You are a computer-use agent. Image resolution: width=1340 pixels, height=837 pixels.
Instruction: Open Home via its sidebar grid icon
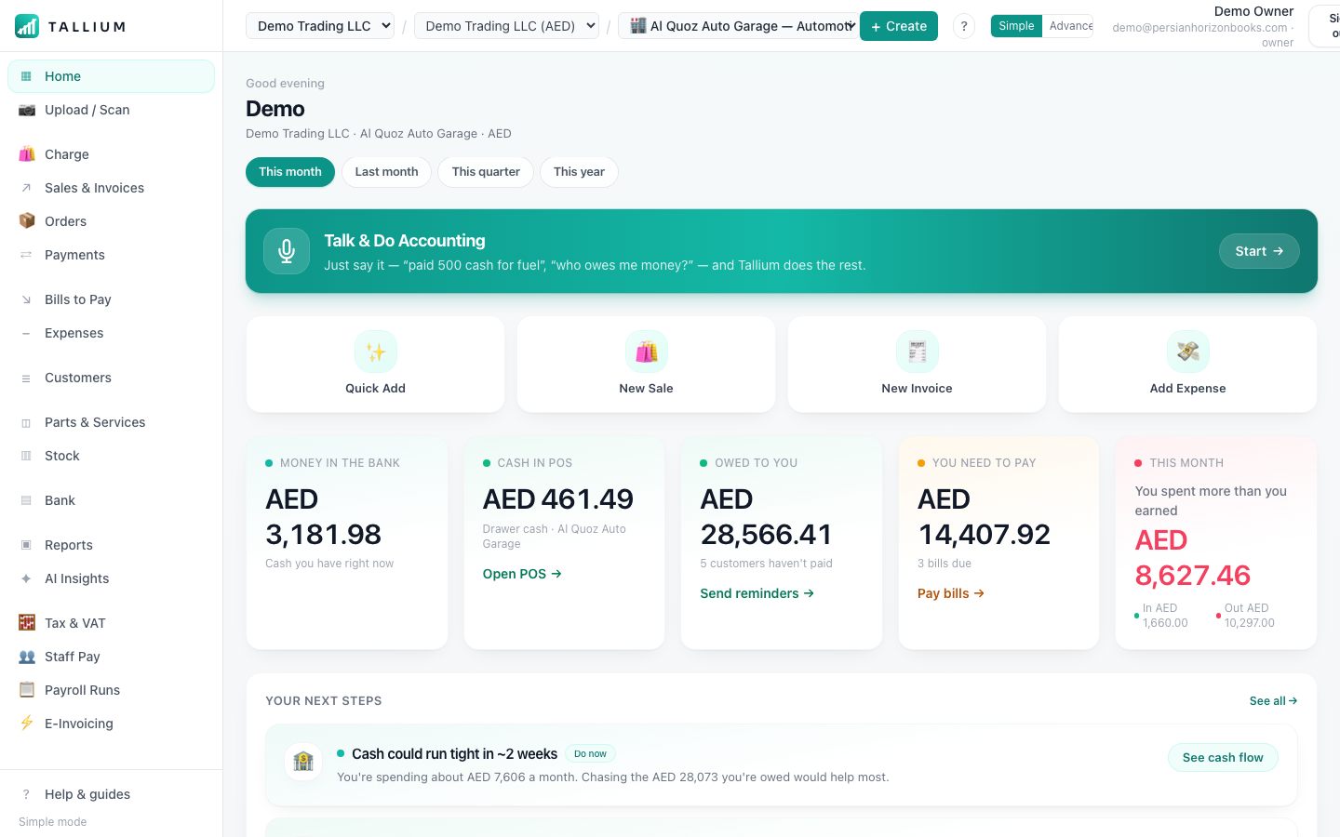[x=26, y=76]
